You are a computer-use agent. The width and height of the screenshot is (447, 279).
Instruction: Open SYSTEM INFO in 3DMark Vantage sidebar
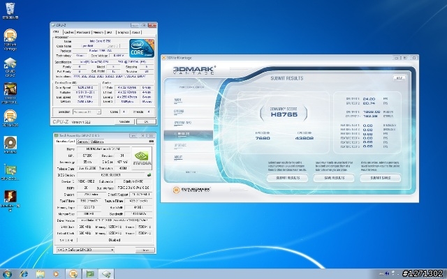pyautogui.click(x=182, y=123)
